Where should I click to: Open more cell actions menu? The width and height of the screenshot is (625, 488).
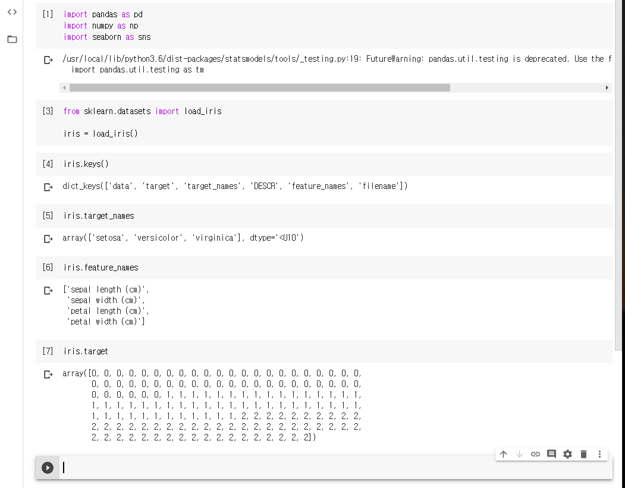[x=599, y=454]
